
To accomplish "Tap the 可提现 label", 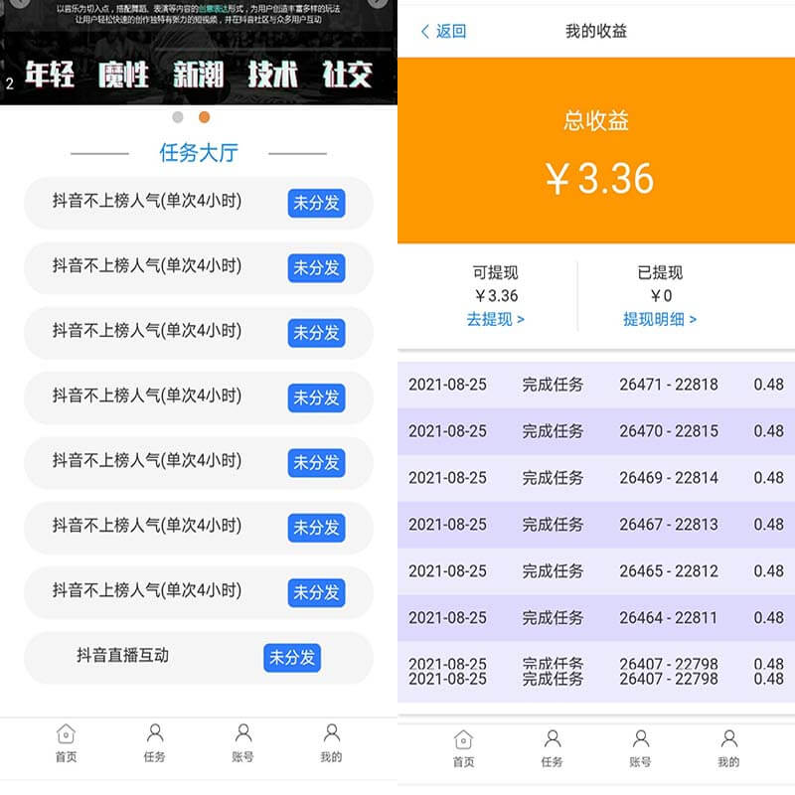I will [495, 272].
